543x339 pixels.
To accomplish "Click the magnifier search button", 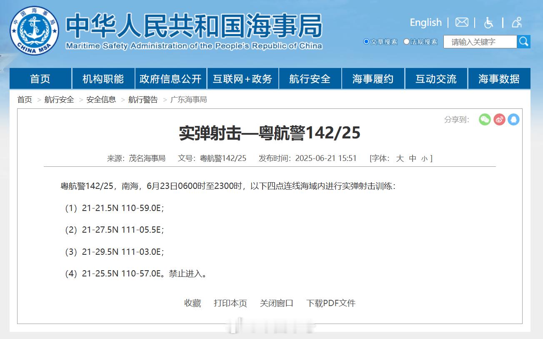I will [x=524, y=42].
